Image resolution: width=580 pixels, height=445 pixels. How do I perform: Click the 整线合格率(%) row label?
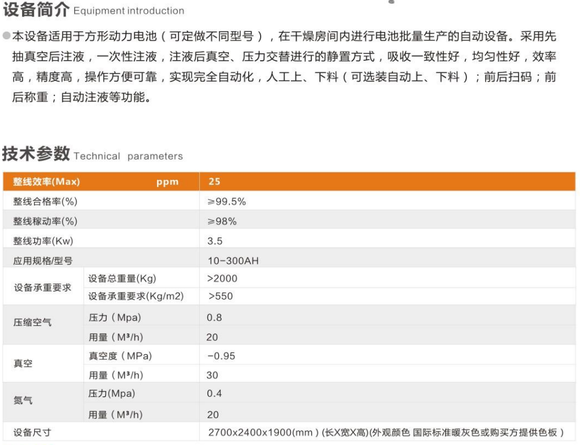(x=45, y=201)
